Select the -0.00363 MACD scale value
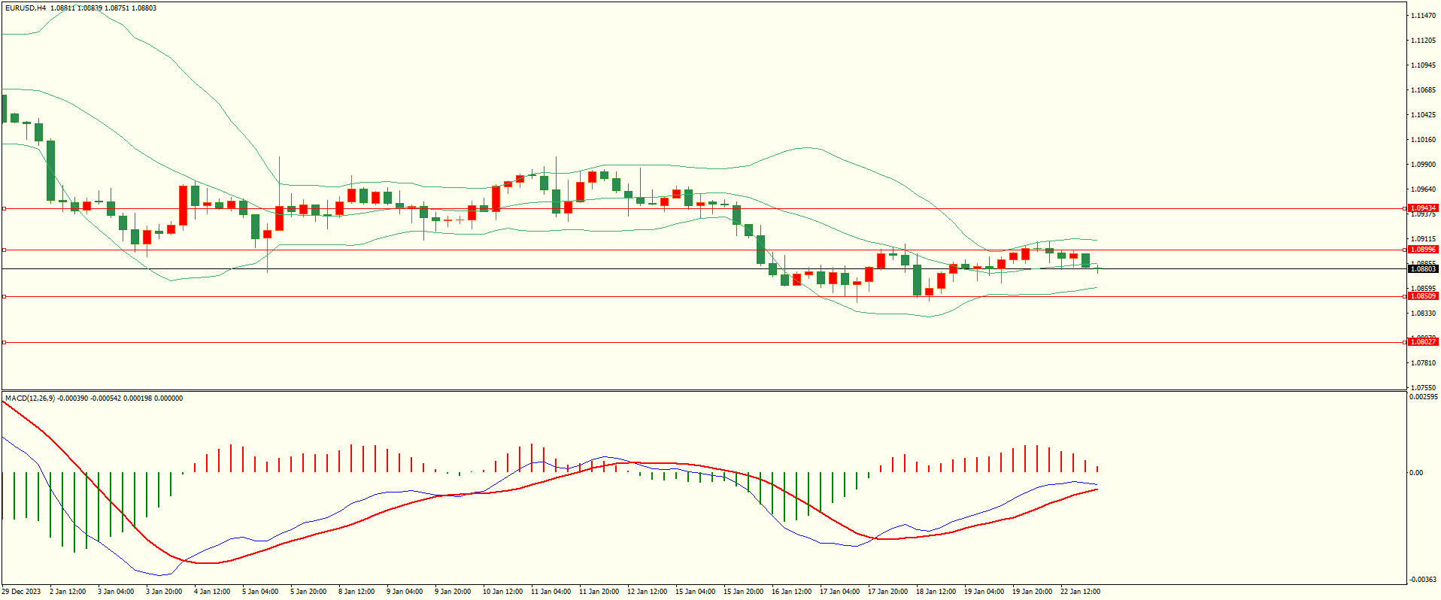The image size is (1441, 600). click(1422, 580)
